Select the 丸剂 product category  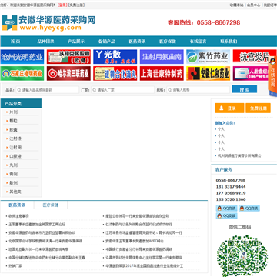click(x=14, y=165)
